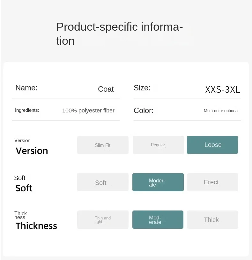The height and width of the screenshot is (260, 252).
Task: Click the Size: field label
Action: point(142,88)
